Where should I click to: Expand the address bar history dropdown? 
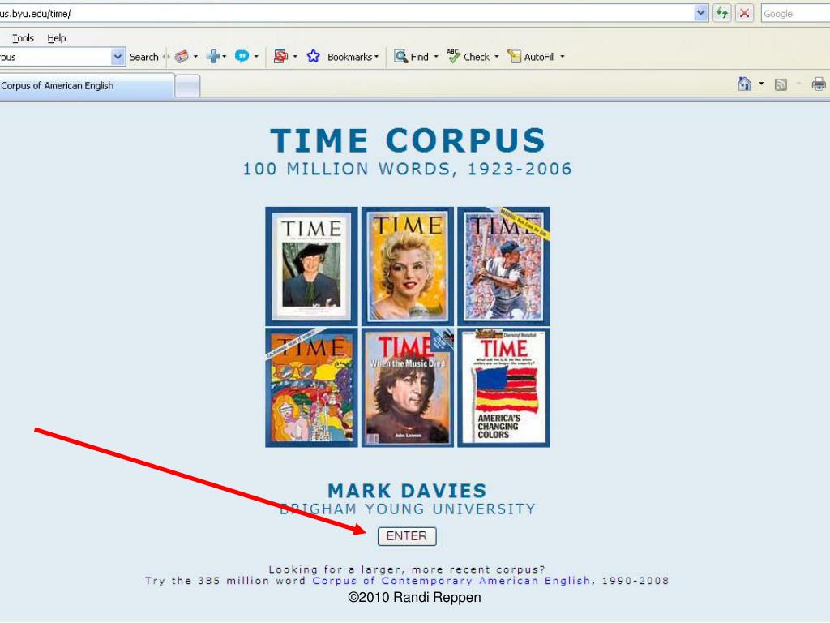click(701, 13)
